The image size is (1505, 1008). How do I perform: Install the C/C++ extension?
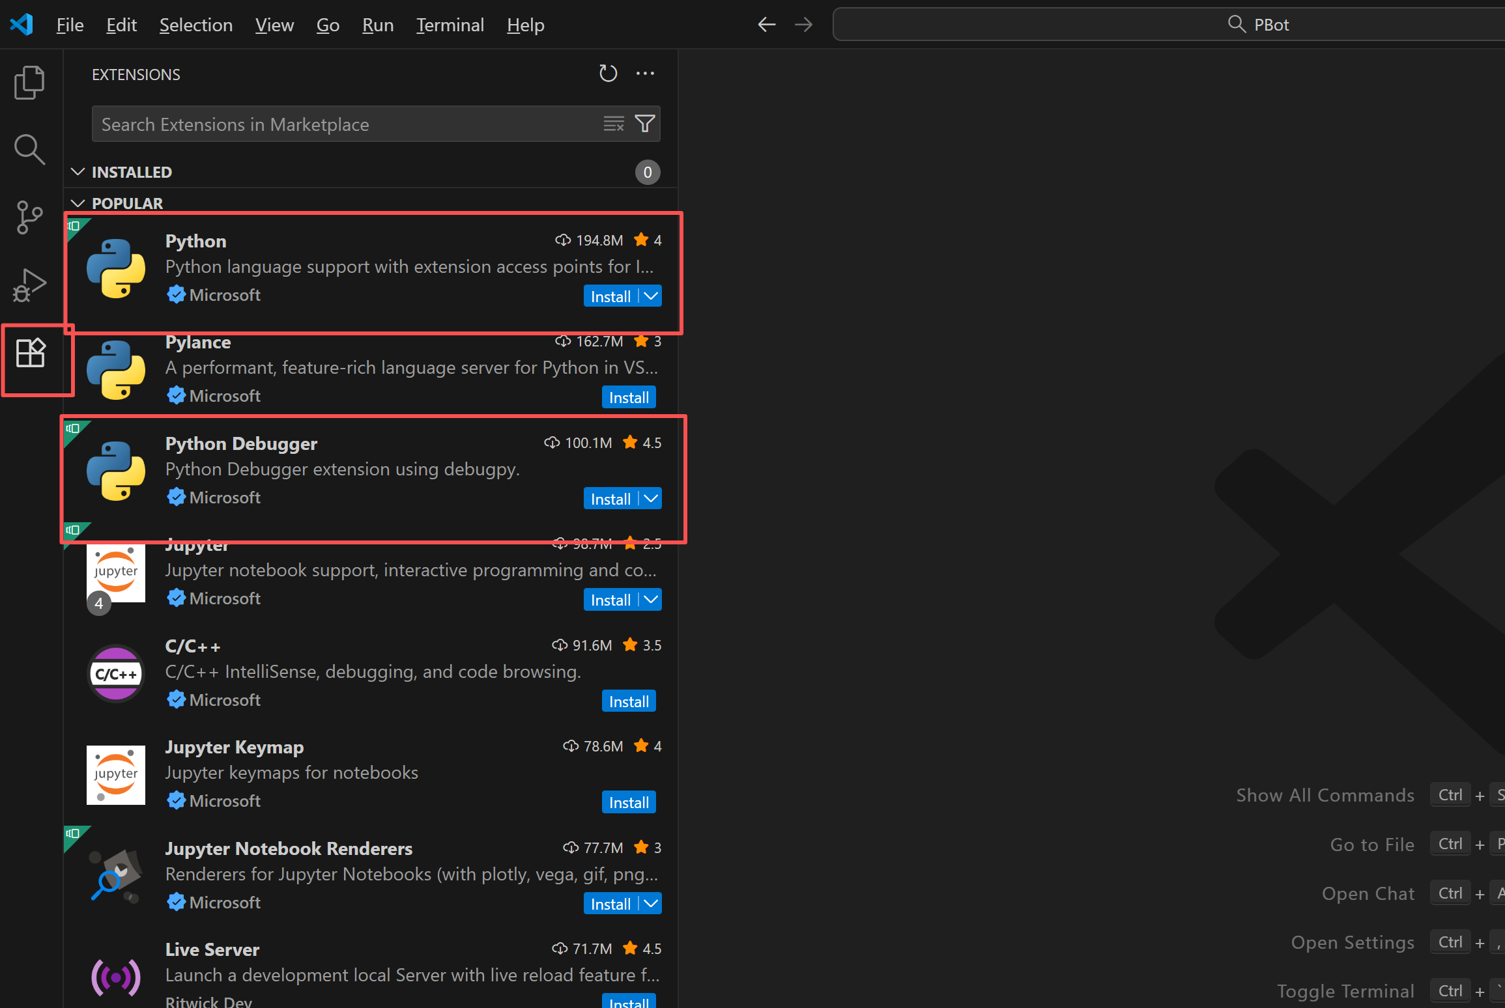tap(628, 701)
